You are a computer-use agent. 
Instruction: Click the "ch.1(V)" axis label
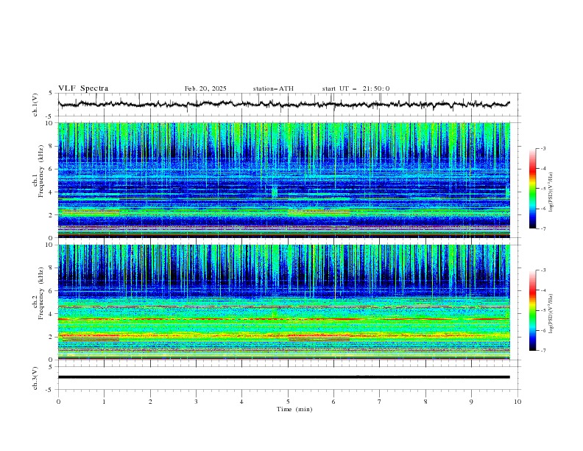coord(35,105)
